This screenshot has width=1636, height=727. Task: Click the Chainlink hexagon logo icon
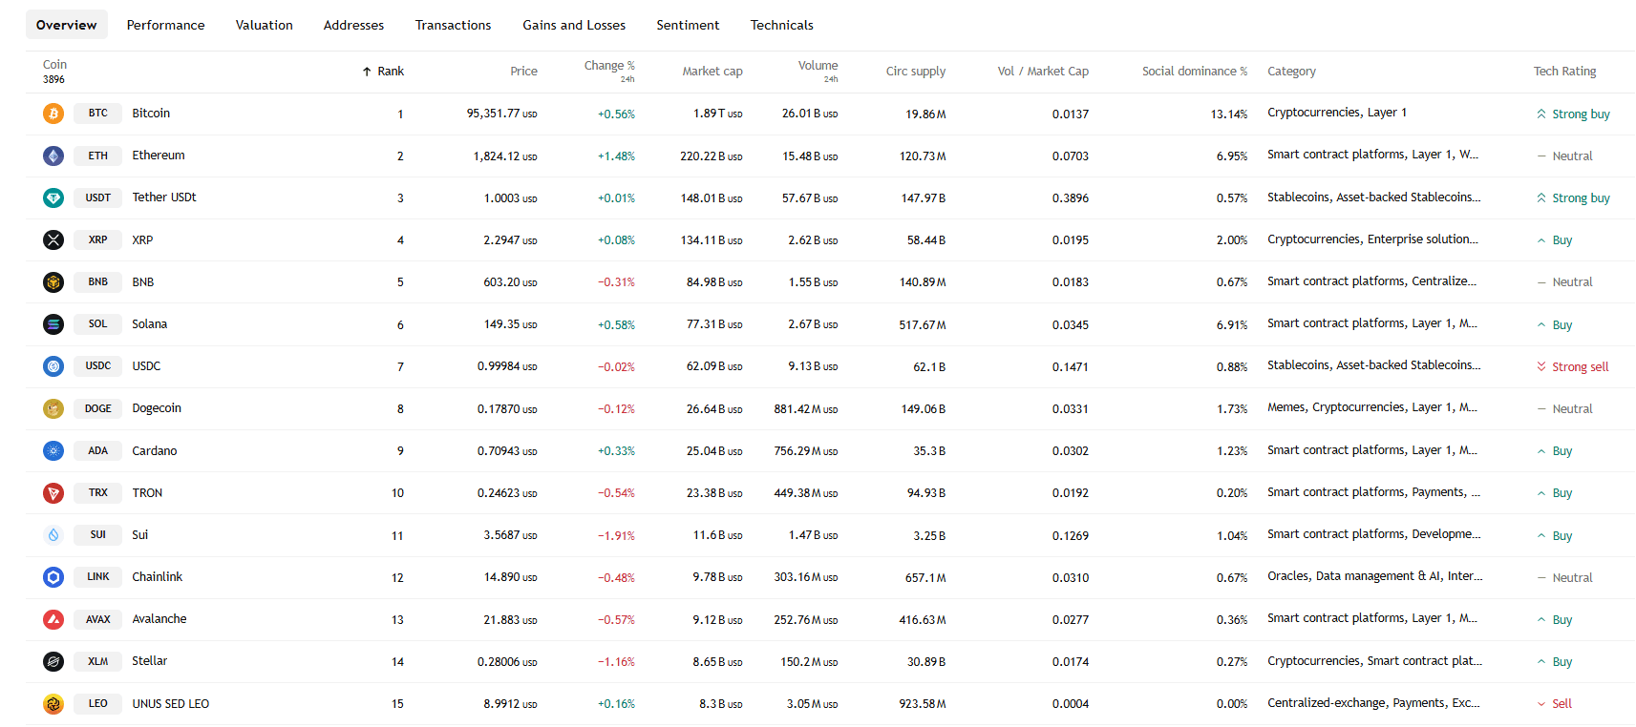[53, 577]
